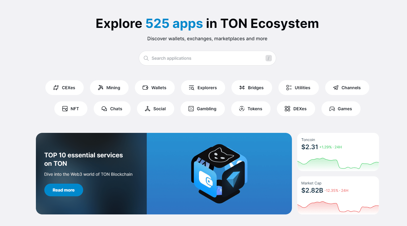Image resolution: width=407 pixels, height=226 pixels.
Task: Click the Explorers search-list icon
Action: [x=192, y=88]
